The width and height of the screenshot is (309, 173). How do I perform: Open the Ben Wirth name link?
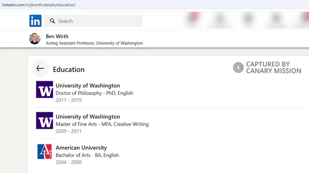57,36
